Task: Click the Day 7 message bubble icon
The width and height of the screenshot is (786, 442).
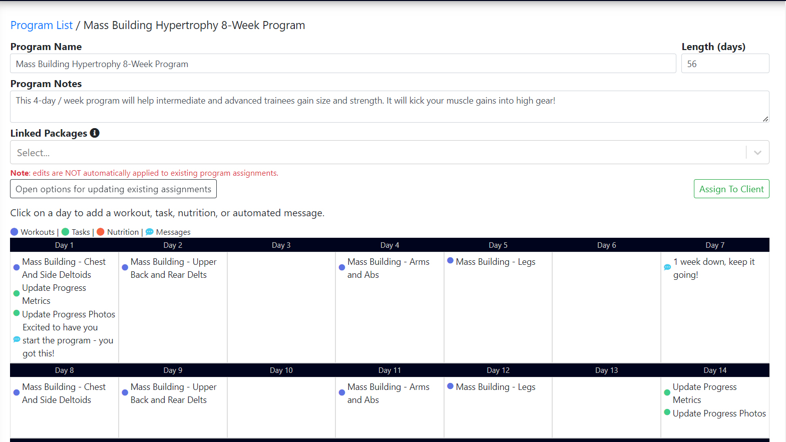Action: 667,267
